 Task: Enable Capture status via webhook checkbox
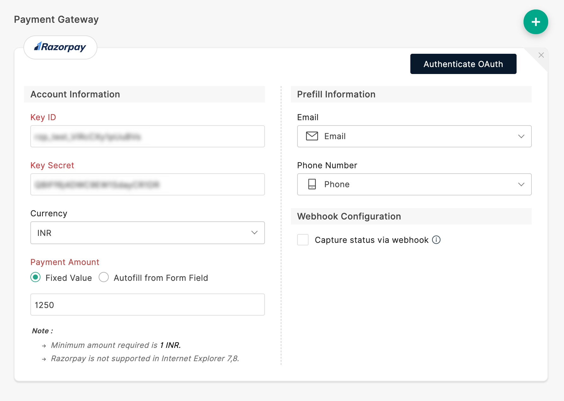click(303, 240)
